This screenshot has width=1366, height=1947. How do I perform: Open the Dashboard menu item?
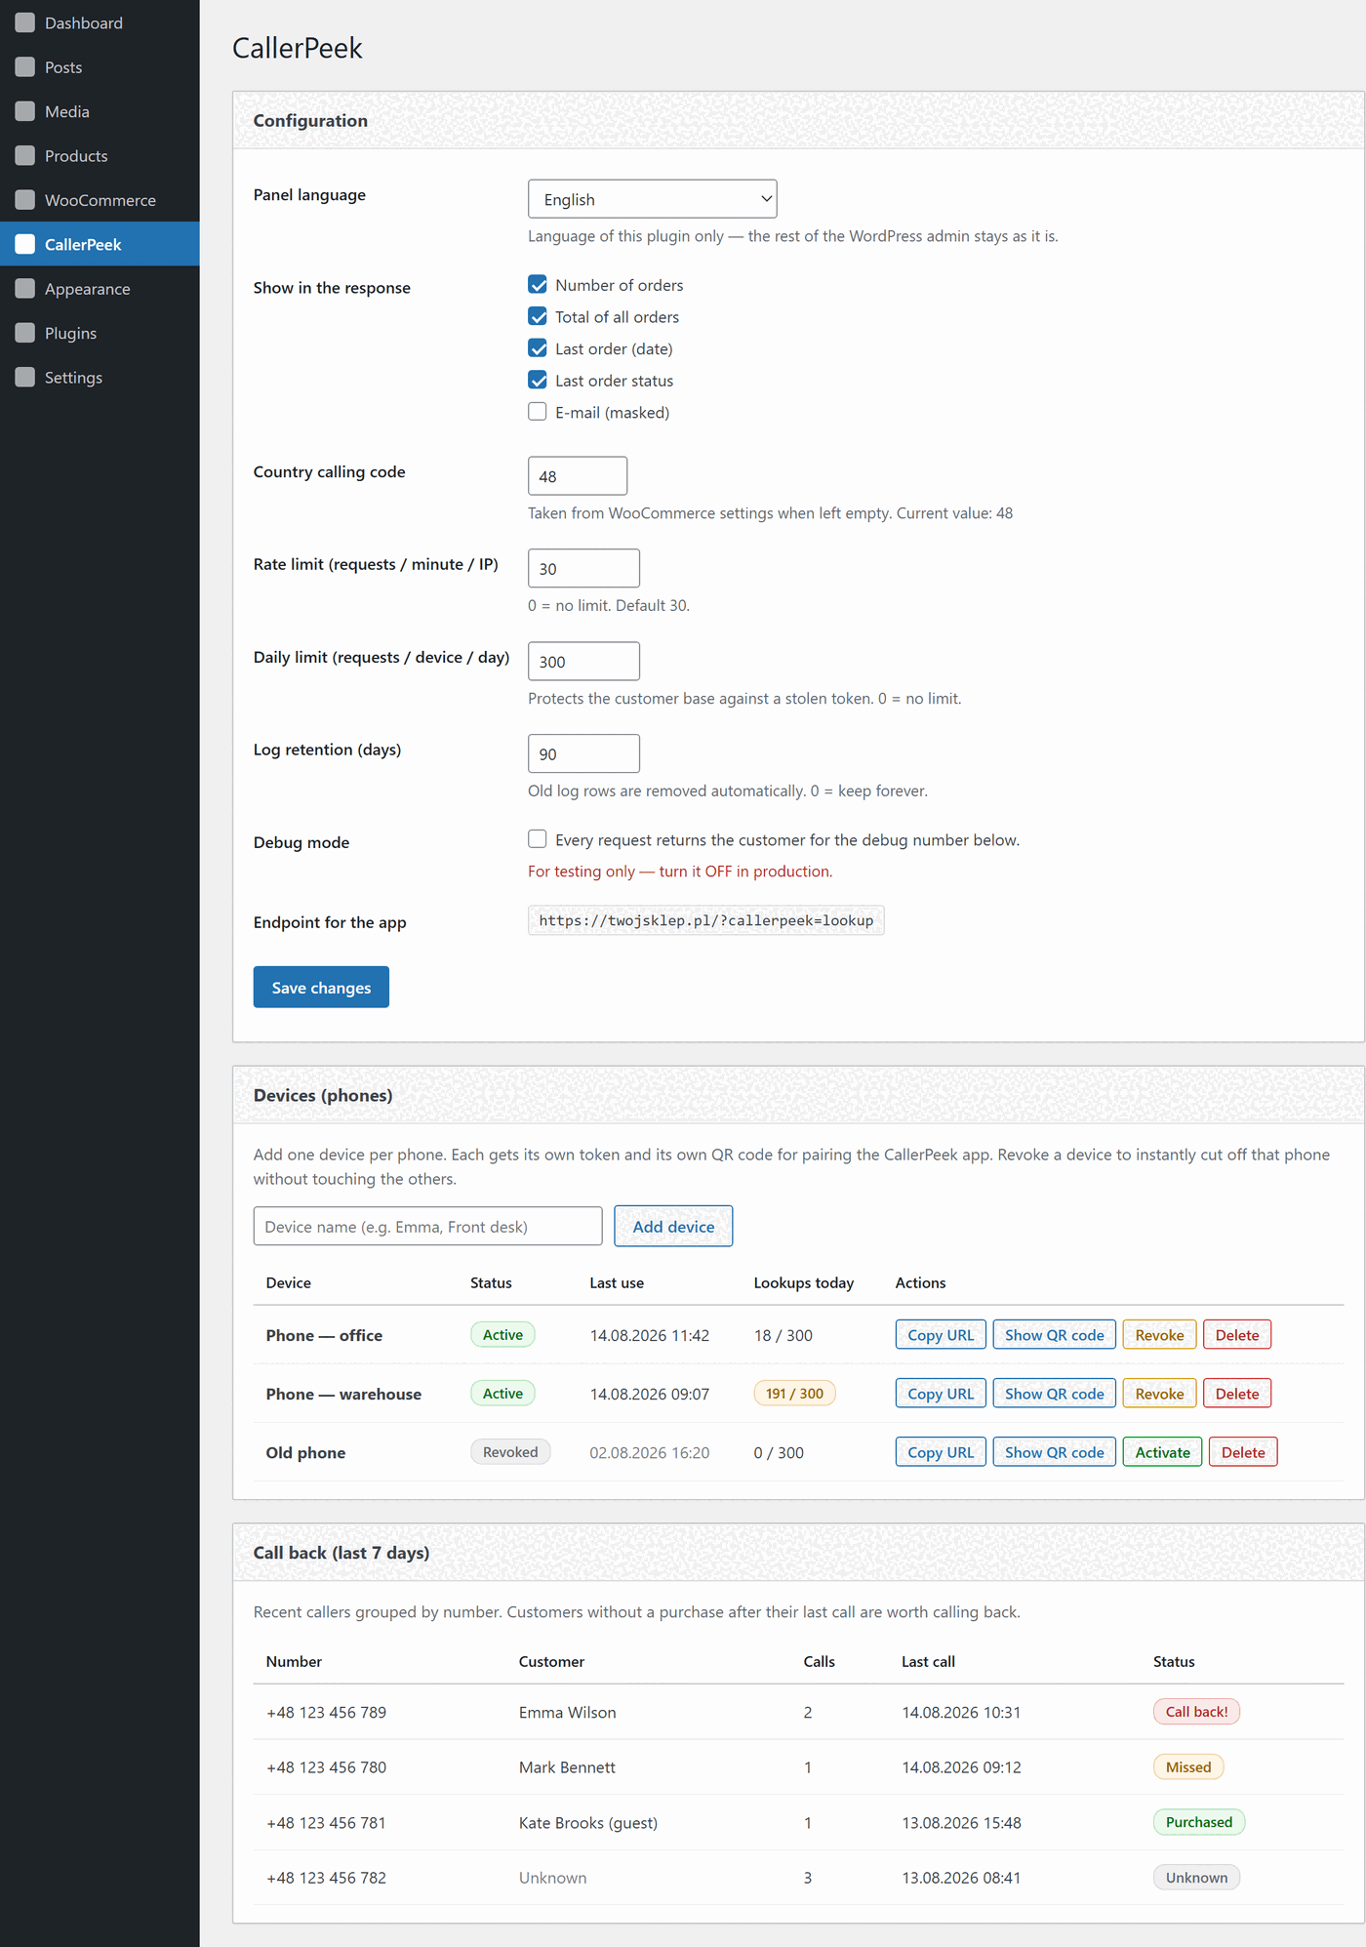pyautogui.click(x=100, y=22)
